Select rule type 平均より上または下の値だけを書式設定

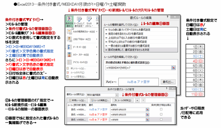pyautogui.click(x=141, y=42)
